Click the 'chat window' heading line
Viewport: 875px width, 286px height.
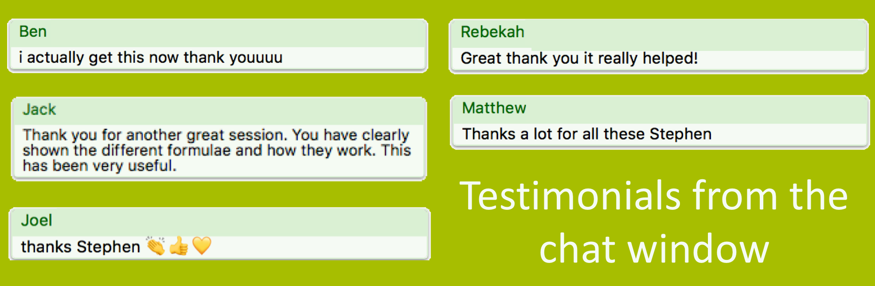(654, 249)
